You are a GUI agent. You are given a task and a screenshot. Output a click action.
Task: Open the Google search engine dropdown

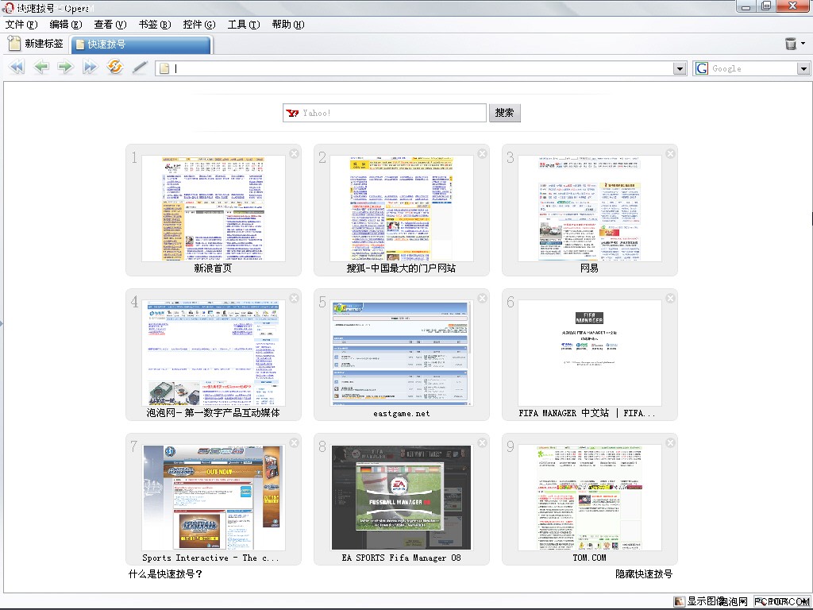803,68
